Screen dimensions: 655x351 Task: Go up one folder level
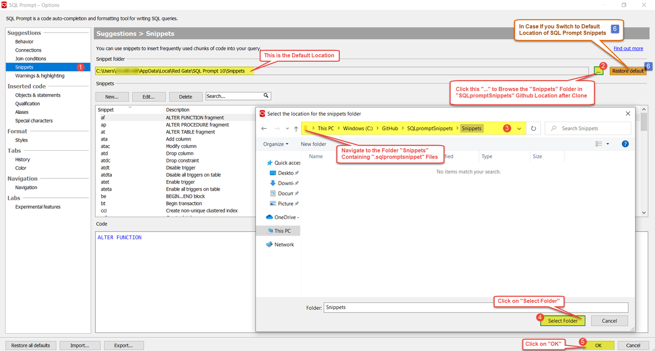(296, 129)
